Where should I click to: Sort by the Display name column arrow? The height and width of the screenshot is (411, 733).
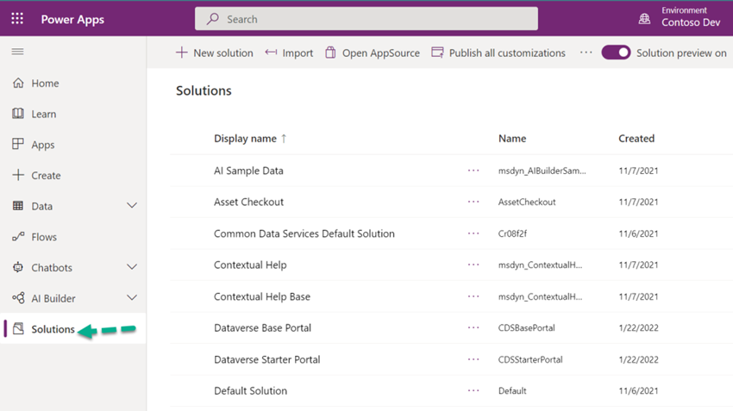(284, 139)
